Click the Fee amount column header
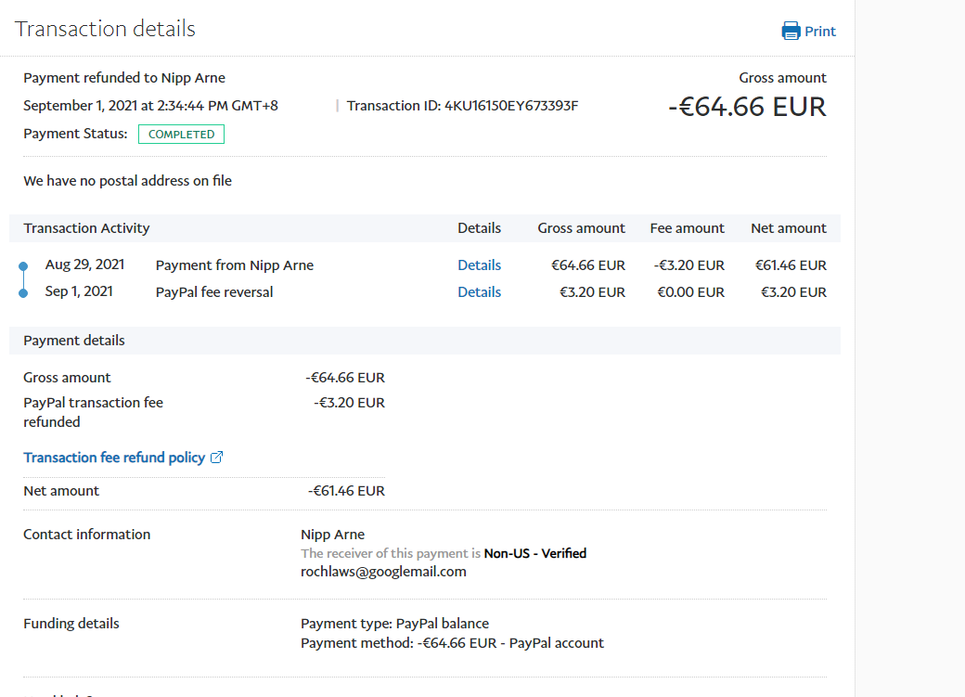The image size is (965, 697). click(x=687, y=228)
